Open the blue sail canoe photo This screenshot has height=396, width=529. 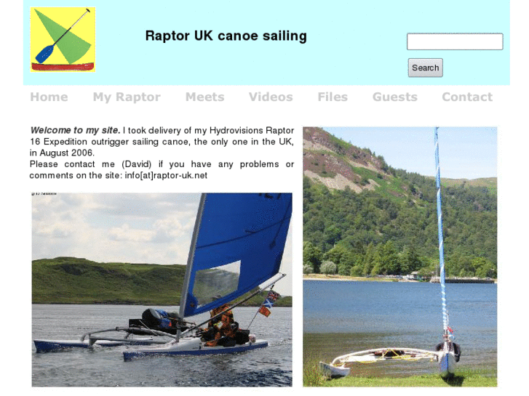click(162, 290)
